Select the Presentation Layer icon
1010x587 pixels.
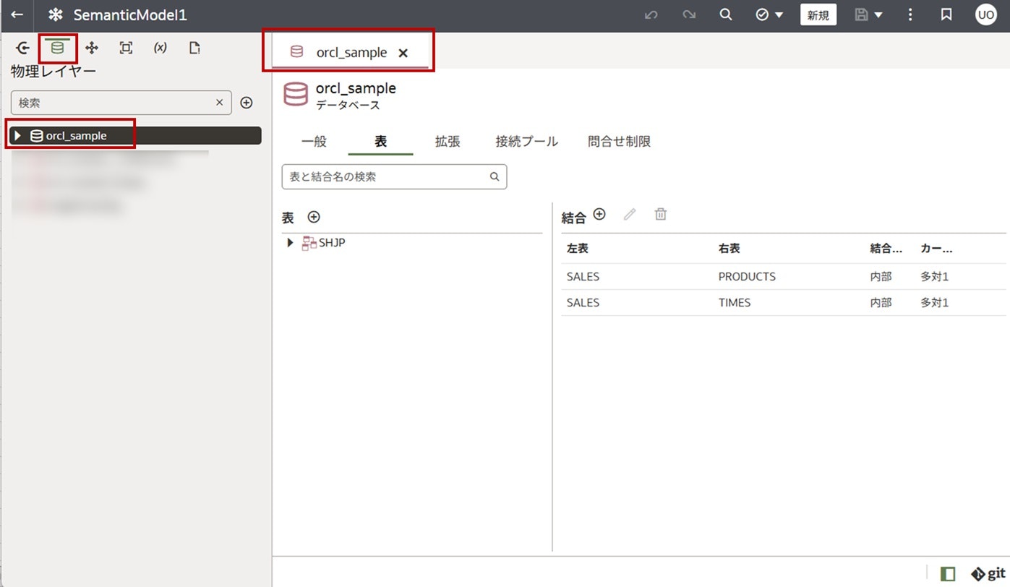click(x=126, y=48)
